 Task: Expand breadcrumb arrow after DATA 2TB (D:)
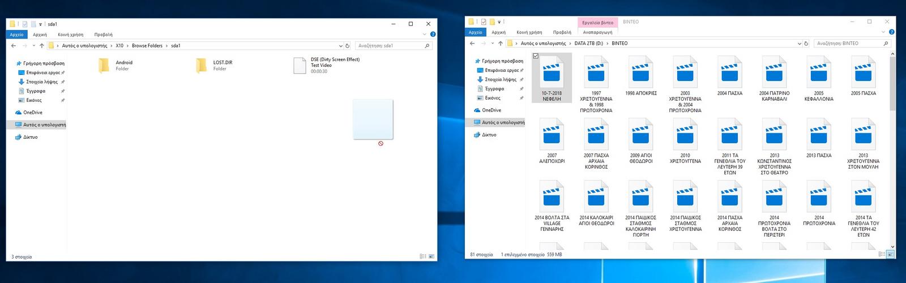point(608,43)
